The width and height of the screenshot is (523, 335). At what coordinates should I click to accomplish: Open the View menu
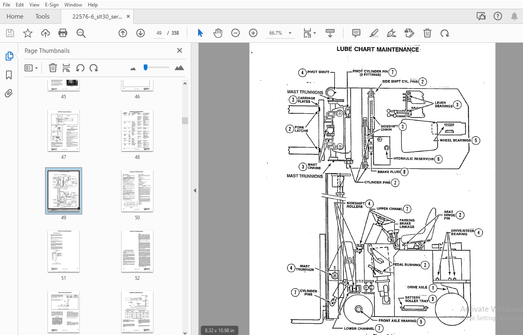[35, 4]
